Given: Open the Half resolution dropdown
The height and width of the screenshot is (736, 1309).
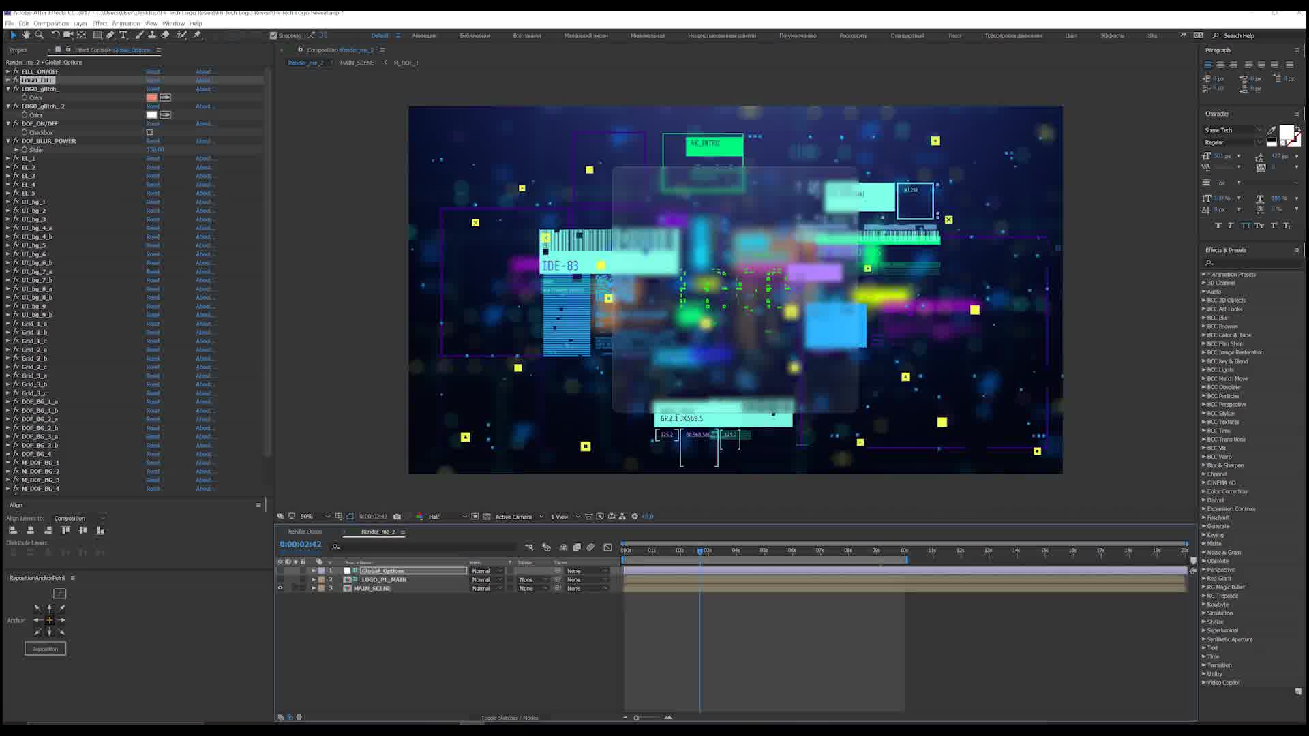Looking at the screenshot, I should point(447,517).
